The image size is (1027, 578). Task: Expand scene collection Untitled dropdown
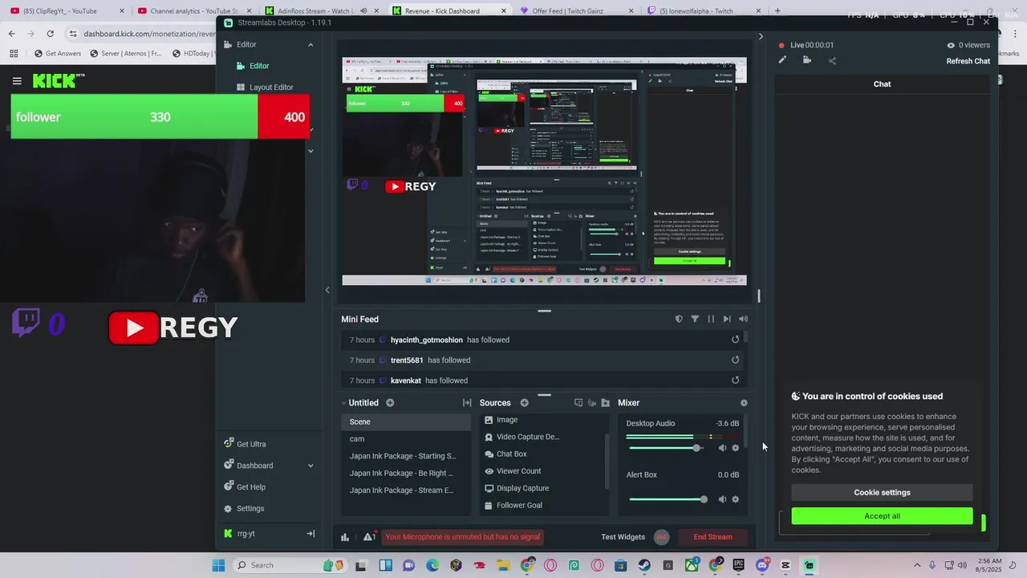pos(344,403)
